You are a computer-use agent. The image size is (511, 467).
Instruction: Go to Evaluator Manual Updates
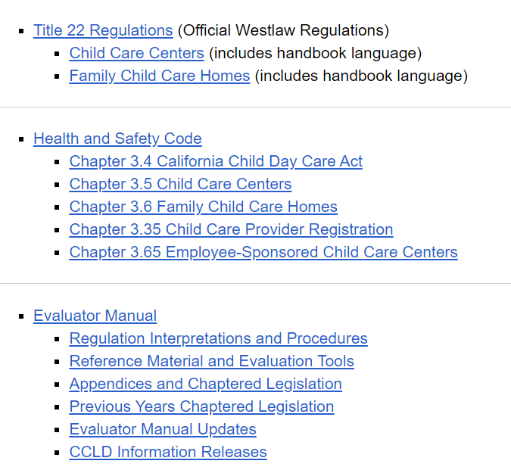tap(163, 430)
